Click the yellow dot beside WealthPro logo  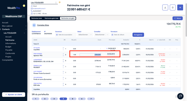pos(24,6)
